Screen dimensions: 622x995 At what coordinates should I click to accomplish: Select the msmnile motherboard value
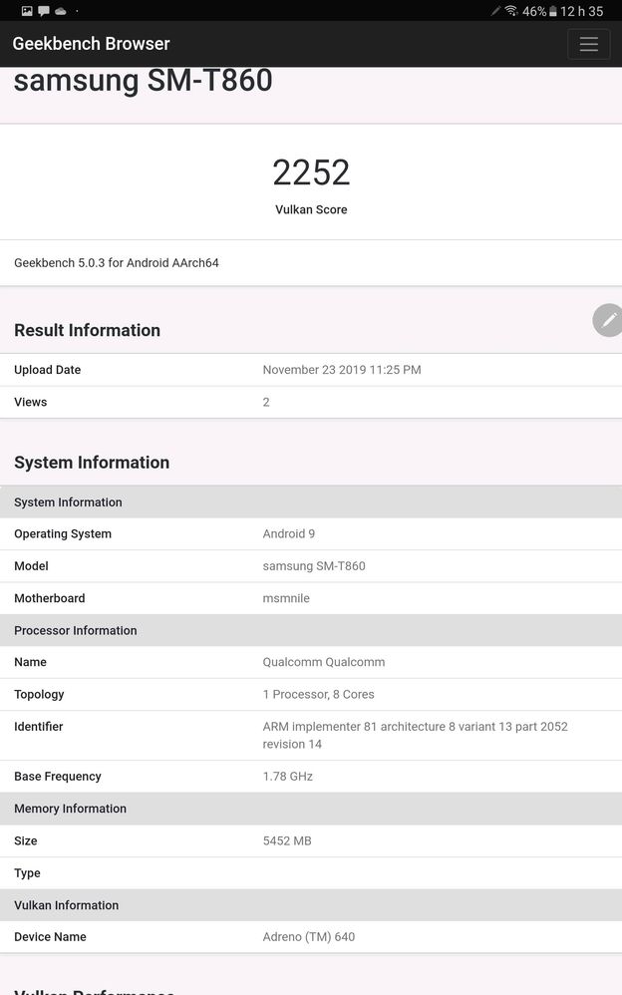pyautogui.click(x=286, y=598)
